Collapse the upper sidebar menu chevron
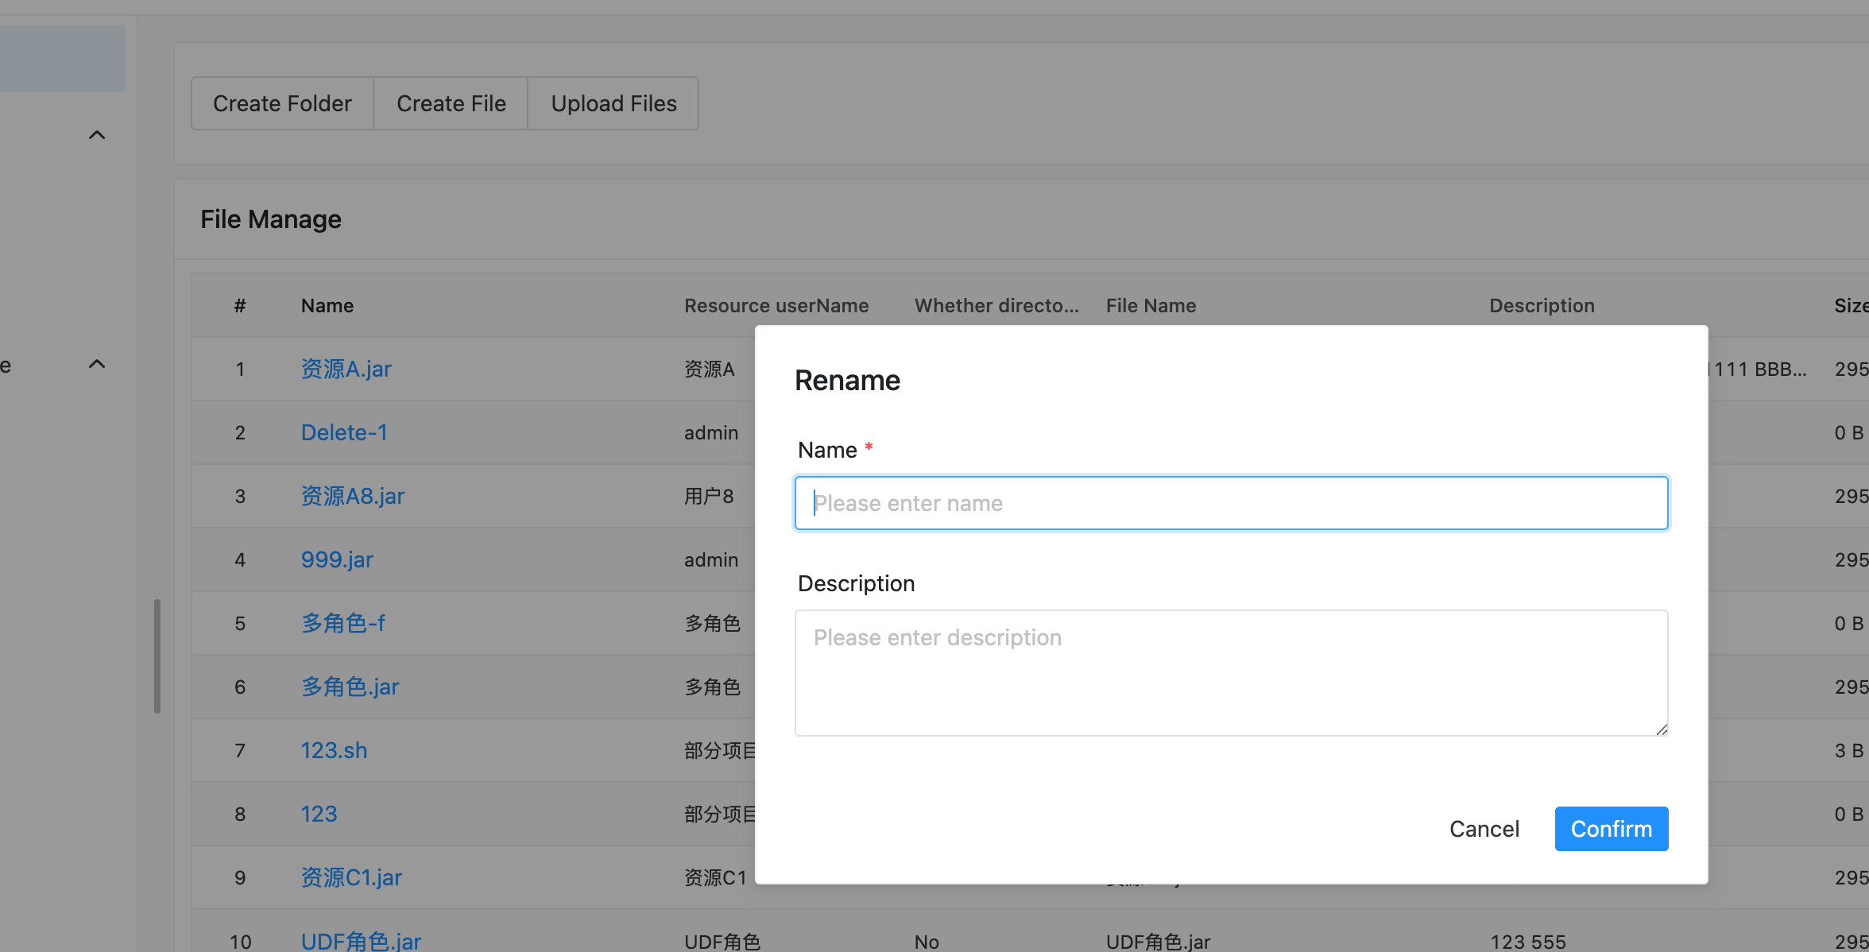Screen dimensions: 1869x952 [97, 135]
